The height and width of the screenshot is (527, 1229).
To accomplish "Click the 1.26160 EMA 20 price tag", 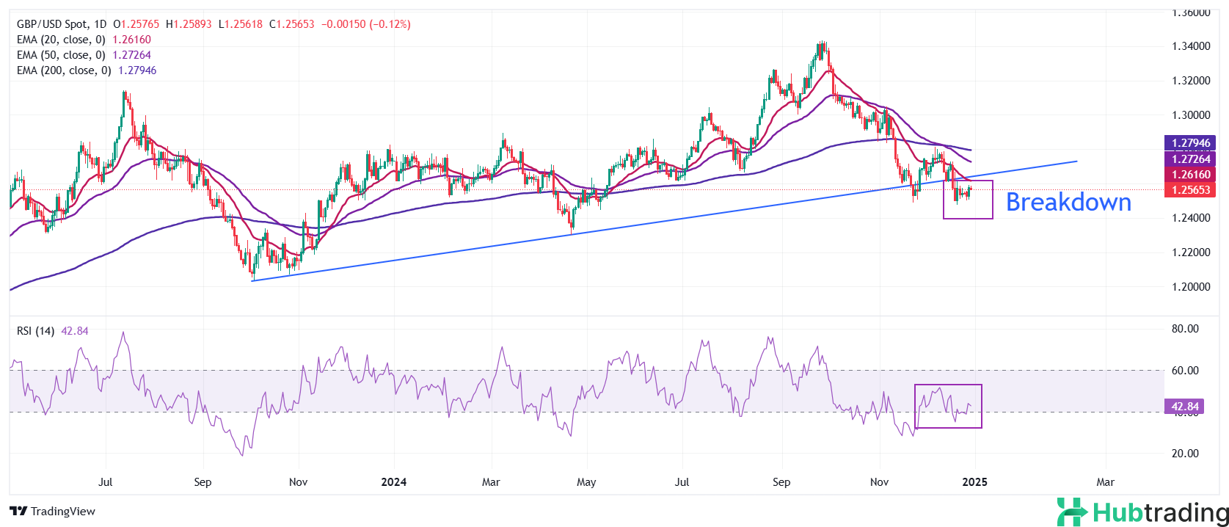I will [1189, 174].
